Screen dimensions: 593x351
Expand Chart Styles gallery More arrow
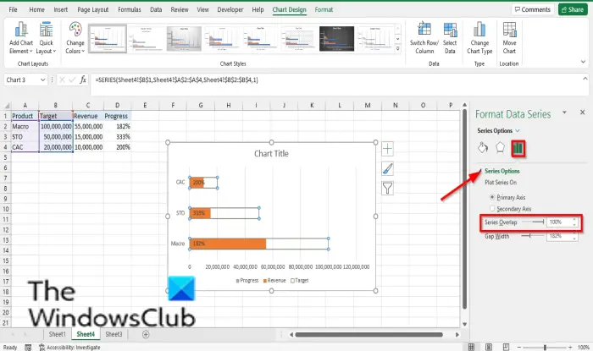(x=398, y=48)
